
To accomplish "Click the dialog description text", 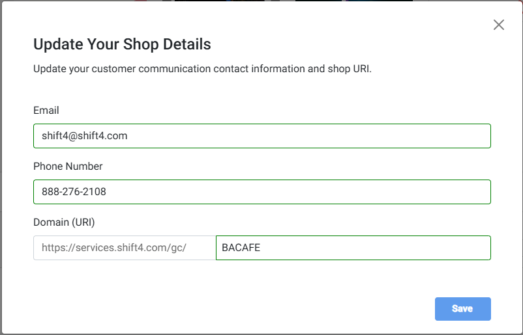I will [x=202, y=69].
